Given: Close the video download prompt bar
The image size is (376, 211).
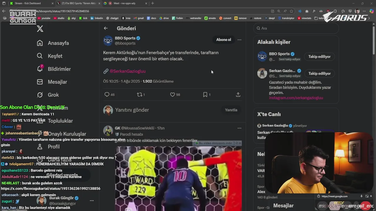Looking at the screenshot, I should 240,143.
